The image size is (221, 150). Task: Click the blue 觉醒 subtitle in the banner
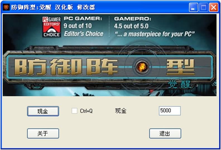(x=179, y=85)
